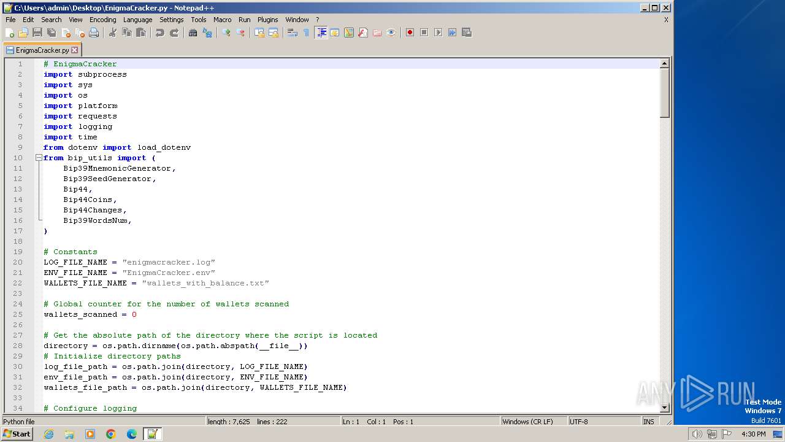Click the Open file toolbar icon
This screenshot has height=442, width=785.
(x=23, y=33)
